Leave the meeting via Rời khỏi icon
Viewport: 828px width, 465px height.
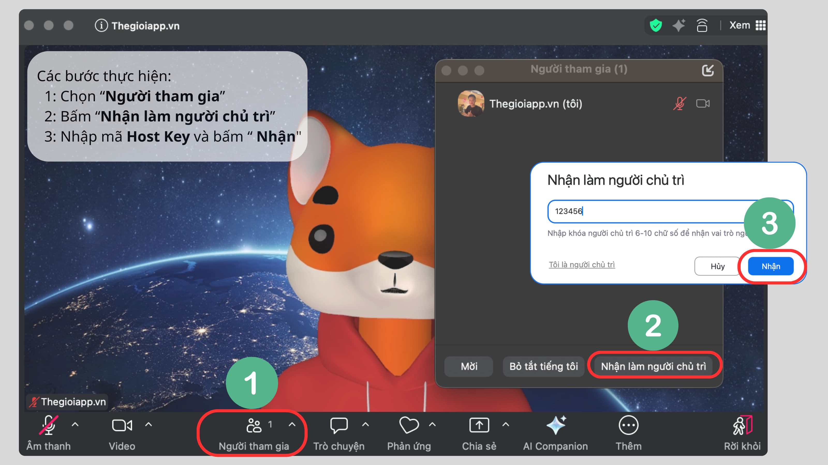[x=743, y=425]
